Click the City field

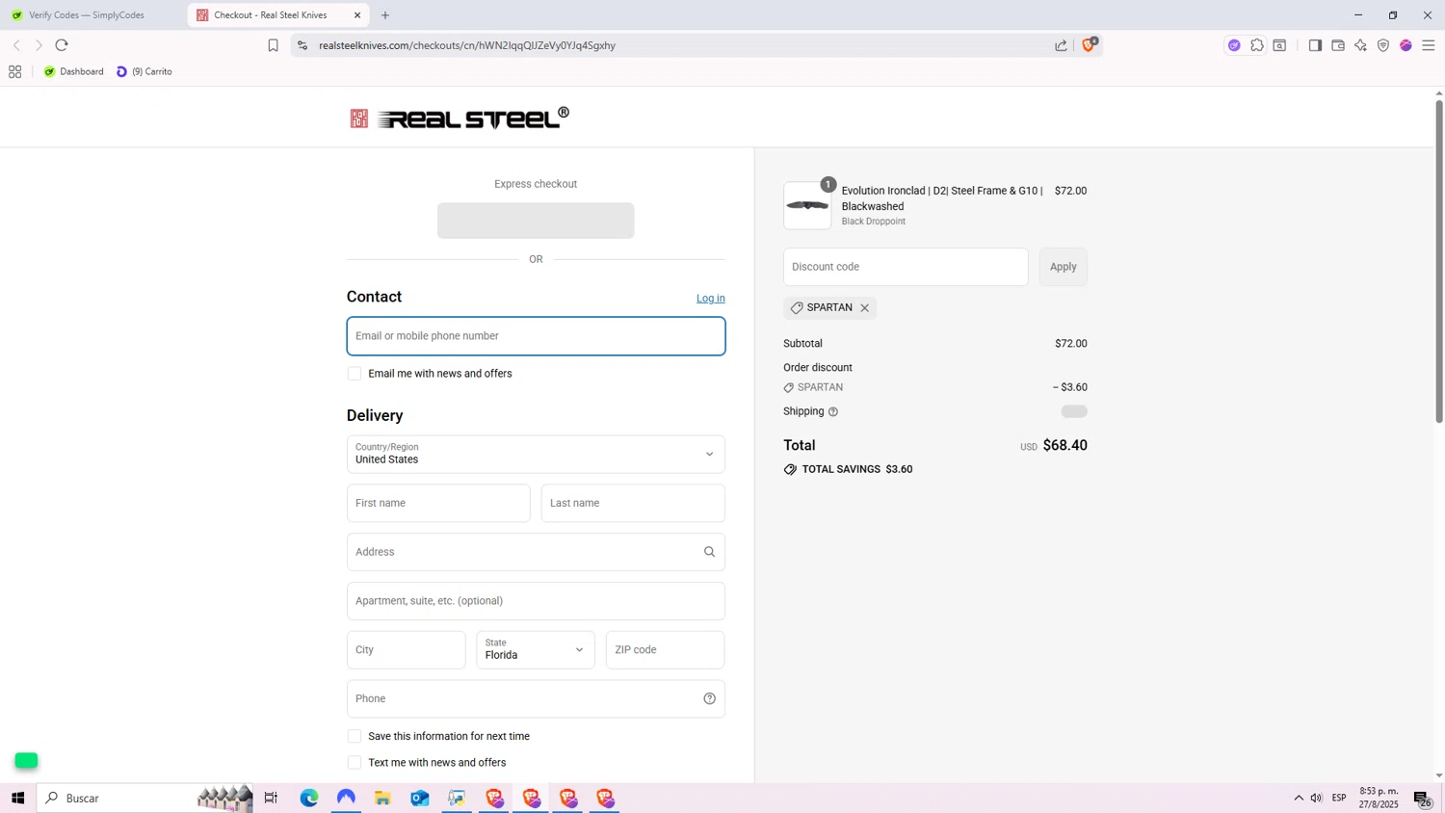(407, 650)
